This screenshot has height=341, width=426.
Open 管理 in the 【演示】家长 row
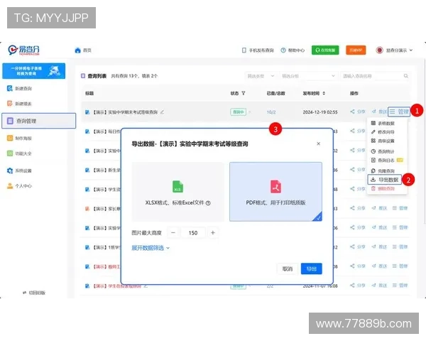pos(400,208)
